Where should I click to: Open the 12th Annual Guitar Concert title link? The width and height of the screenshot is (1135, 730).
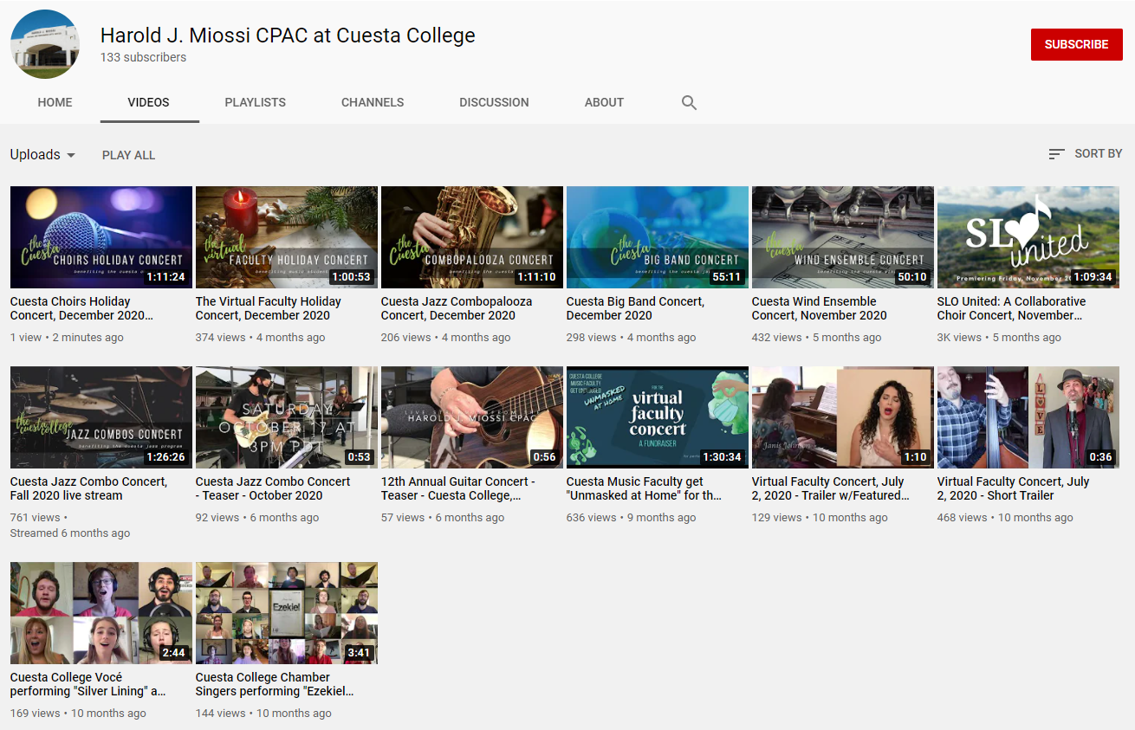[457, 488]
